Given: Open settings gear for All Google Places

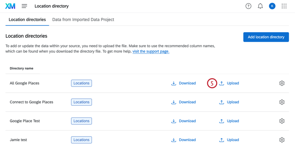Looking at the screenshot, I should 282,83.
